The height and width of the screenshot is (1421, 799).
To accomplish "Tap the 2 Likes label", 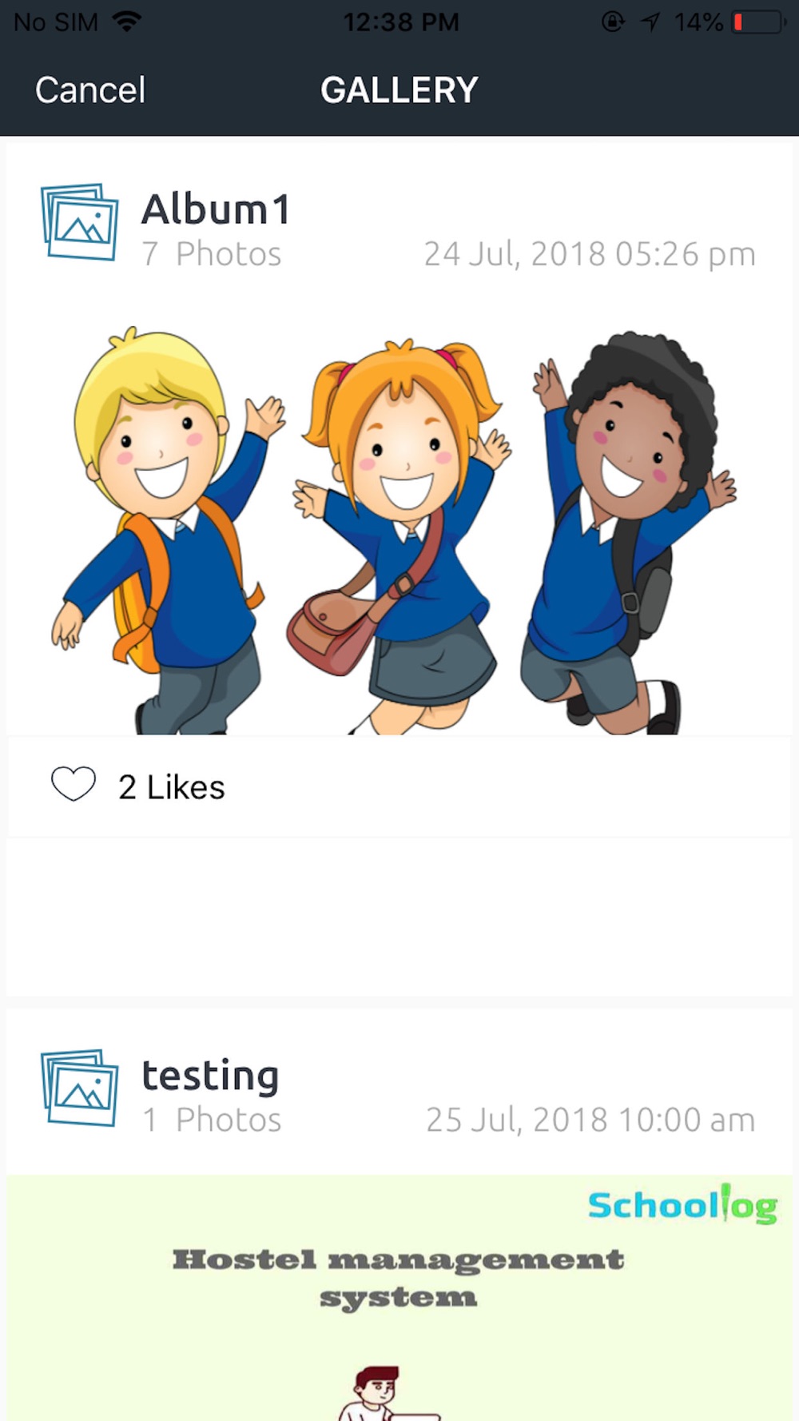I will tap(172, 787).
